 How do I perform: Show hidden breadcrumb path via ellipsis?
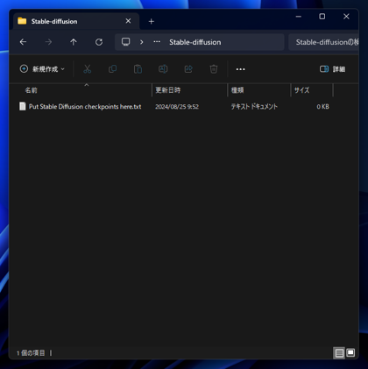157,42
